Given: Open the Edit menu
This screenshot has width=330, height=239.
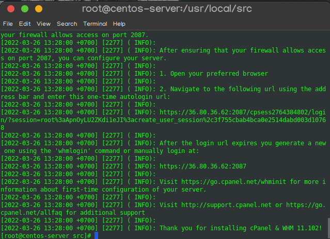Looking at the screenshot, I should [25, 24].
